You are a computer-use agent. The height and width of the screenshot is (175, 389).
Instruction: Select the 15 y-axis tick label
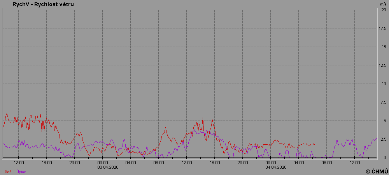[384, 47]
